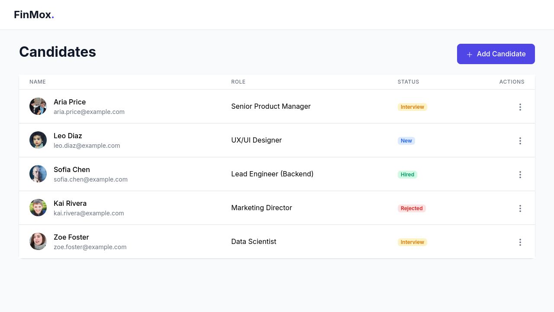
Task: Click the Interview status badge for Aria Price
Action: click(x=412, y=107)
